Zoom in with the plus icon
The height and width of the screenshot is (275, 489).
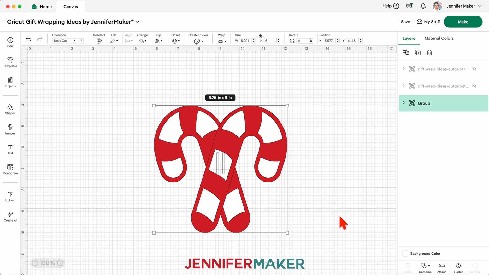point(60,263)
